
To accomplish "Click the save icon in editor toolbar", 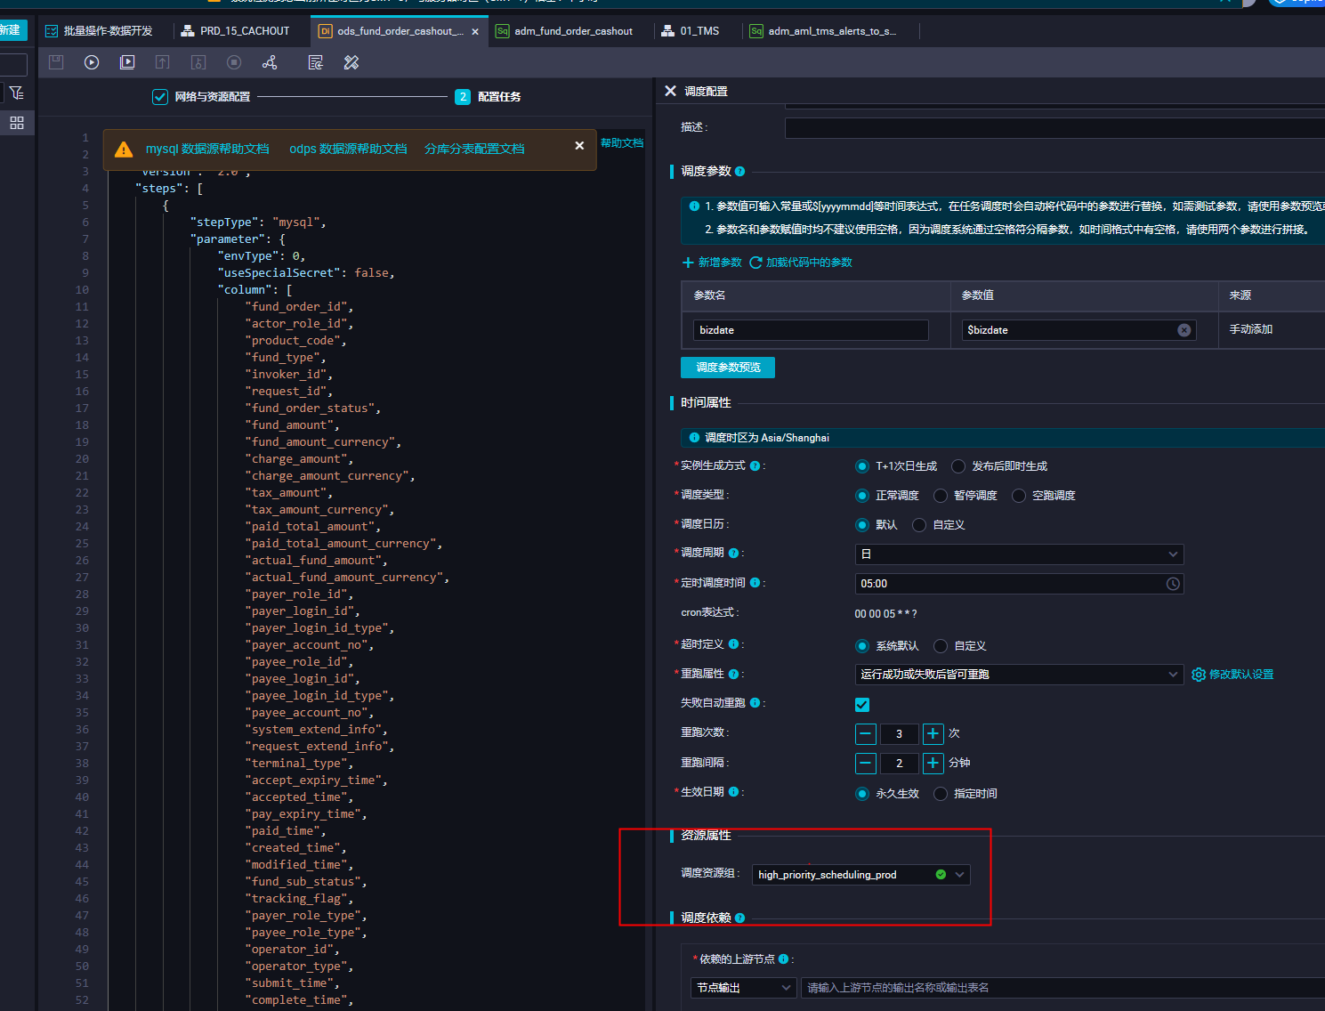I will 56,62.
